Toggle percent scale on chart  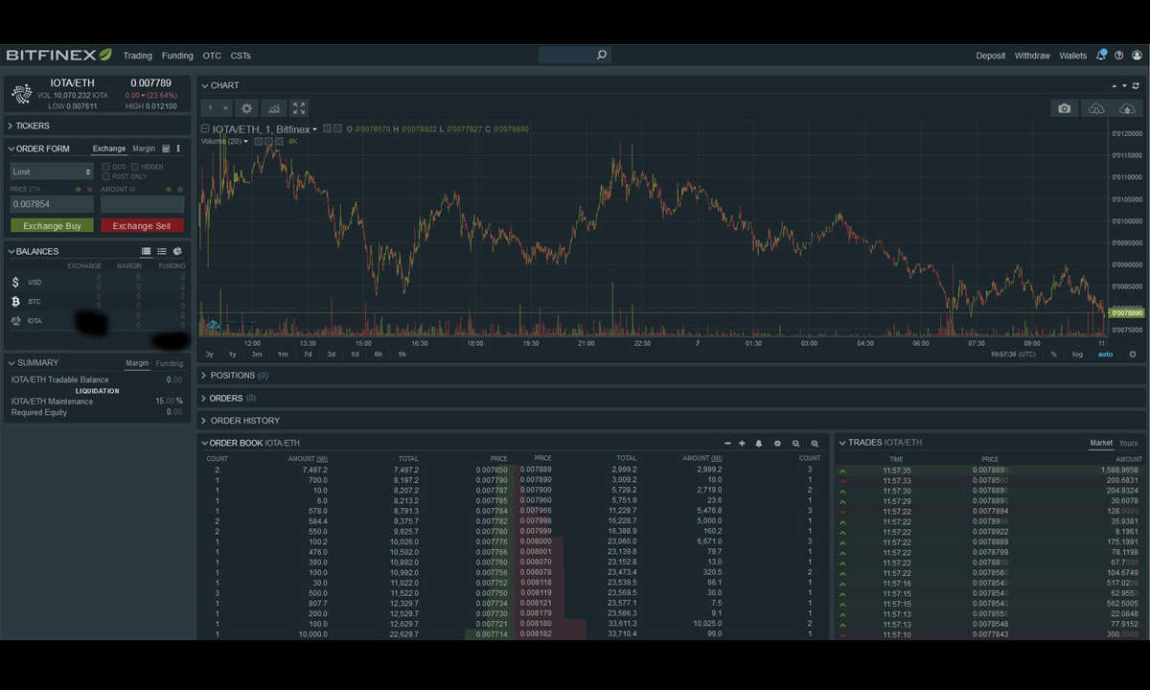1053,355
